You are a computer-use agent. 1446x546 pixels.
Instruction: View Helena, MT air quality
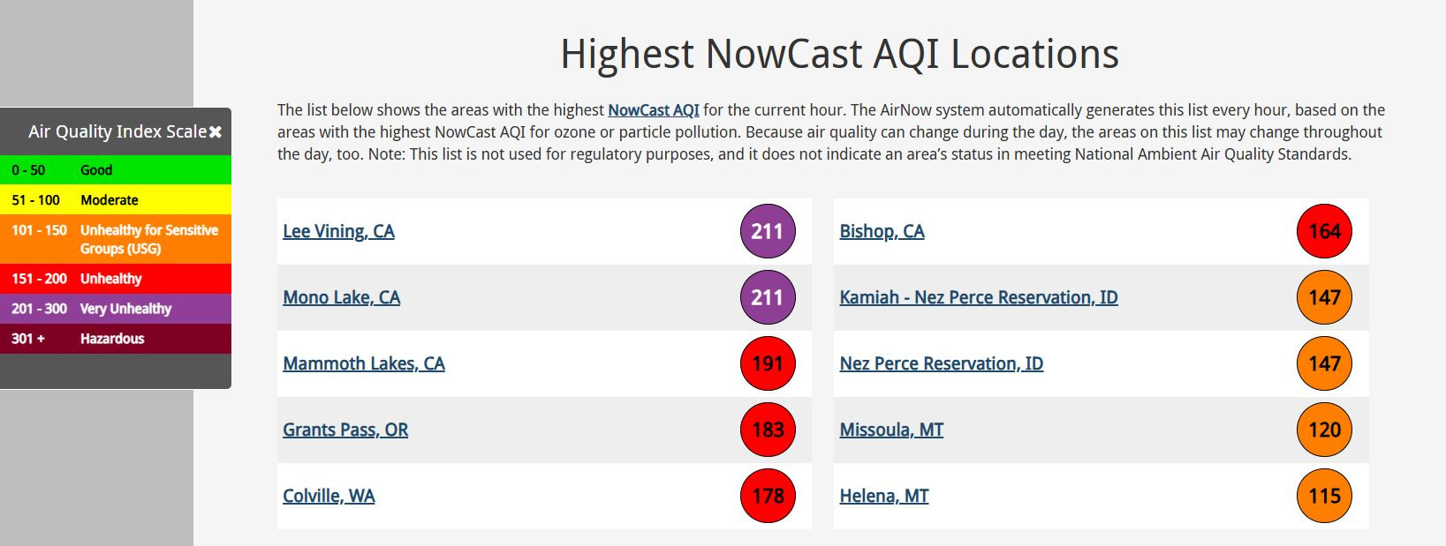coord(884,496)
